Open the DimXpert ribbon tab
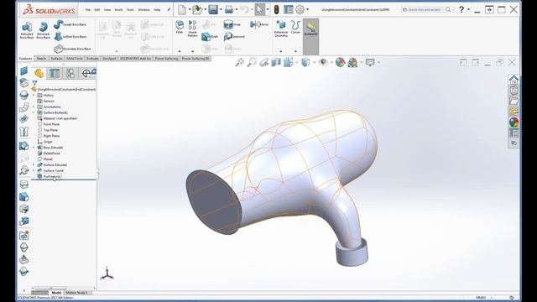Viewport: 537px width, 302px height. 109,59
